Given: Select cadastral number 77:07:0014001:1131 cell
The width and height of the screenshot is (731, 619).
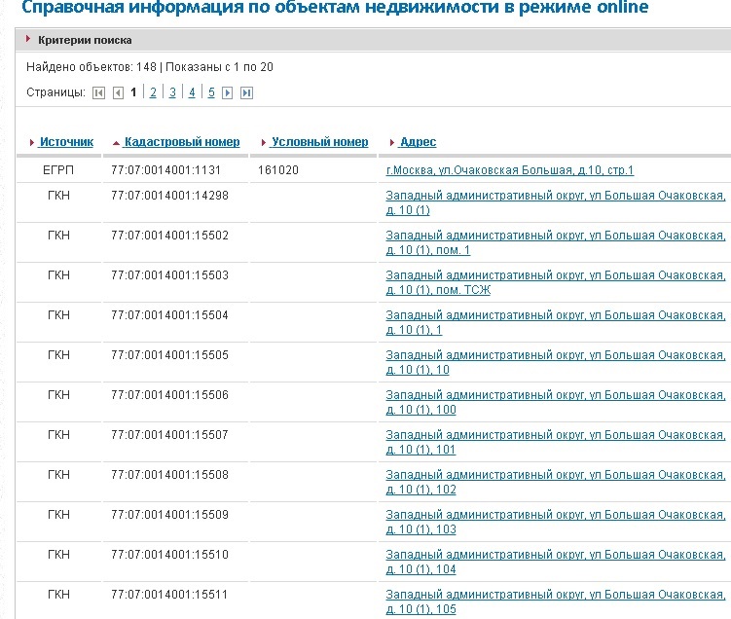Looking at the screenshot, I should pos(166,170).
